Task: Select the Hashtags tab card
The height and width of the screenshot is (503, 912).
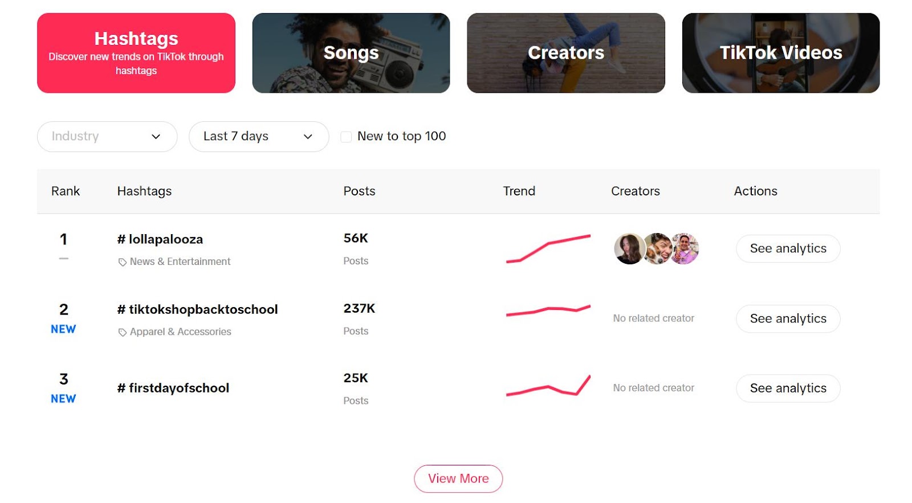Action: click(x=136, y=52)
